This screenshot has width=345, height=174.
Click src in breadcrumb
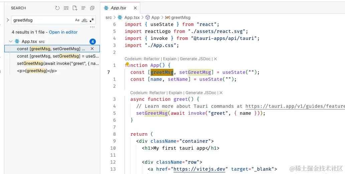[109, 18]
